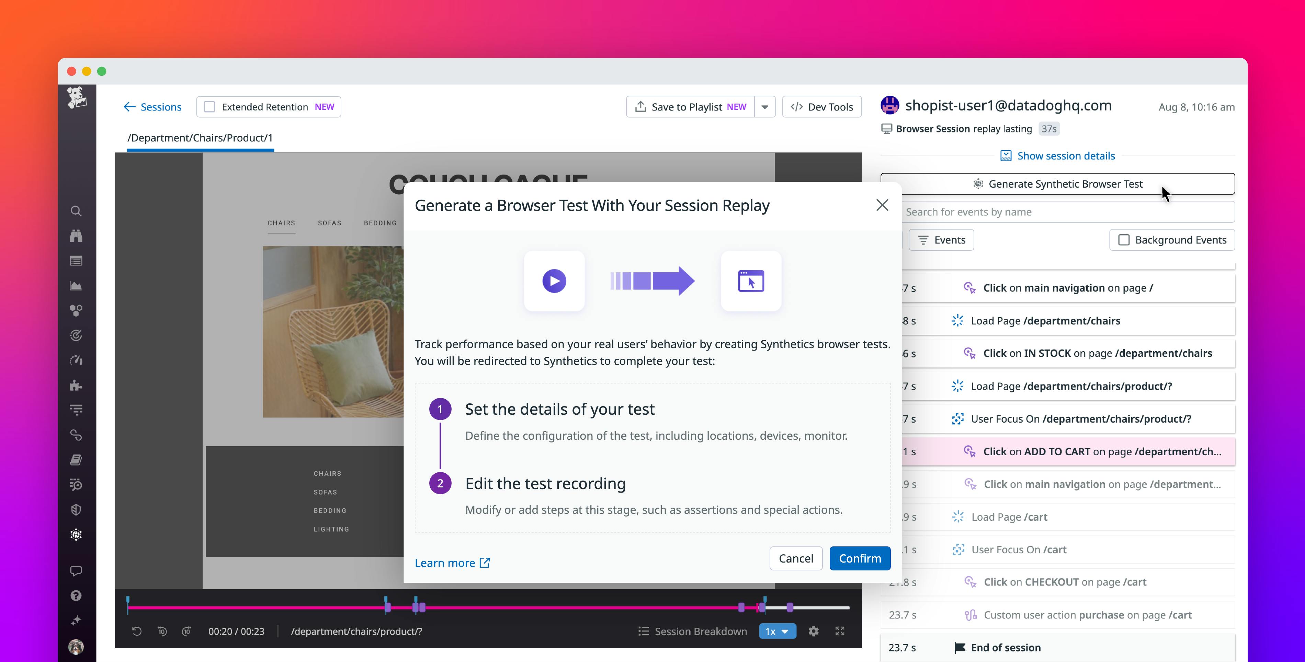This screenshot has height=662, width=1305.
Task: Open the highlighted globe UX monitoring icon
Action: click(x=76, y=535)
